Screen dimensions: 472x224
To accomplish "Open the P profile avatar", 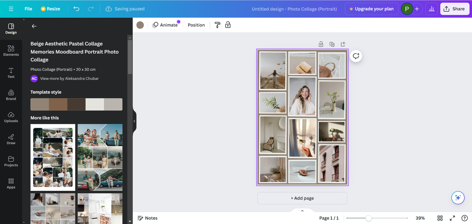I will tap(407, 9).
